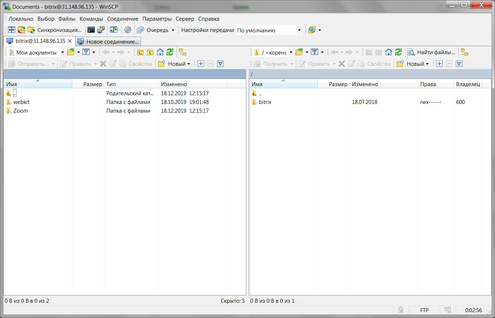
Task: Open the Файлы menu
Action: tap(67, 19)
